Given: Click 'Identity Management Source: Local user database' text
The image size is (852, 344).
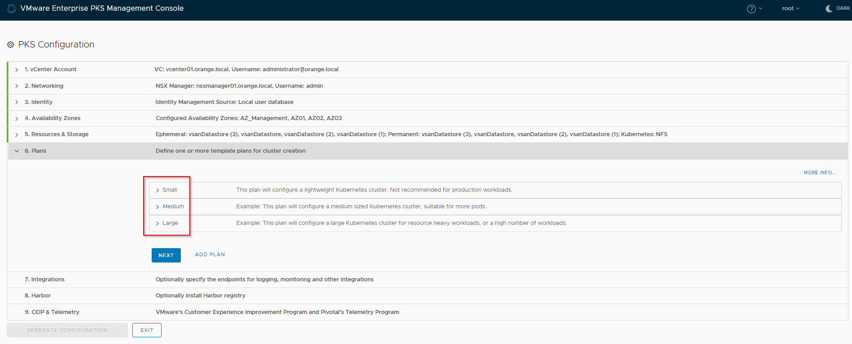Looking at the screenshot, I should pos(224,102).
